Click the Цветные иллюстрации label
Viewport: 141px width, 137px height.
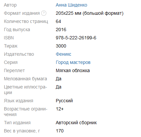tap(25, 90)
